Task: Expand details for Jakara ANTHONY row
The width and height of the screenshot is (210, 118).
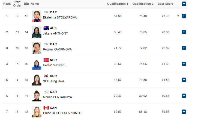Action: click(x=184, y=32)
